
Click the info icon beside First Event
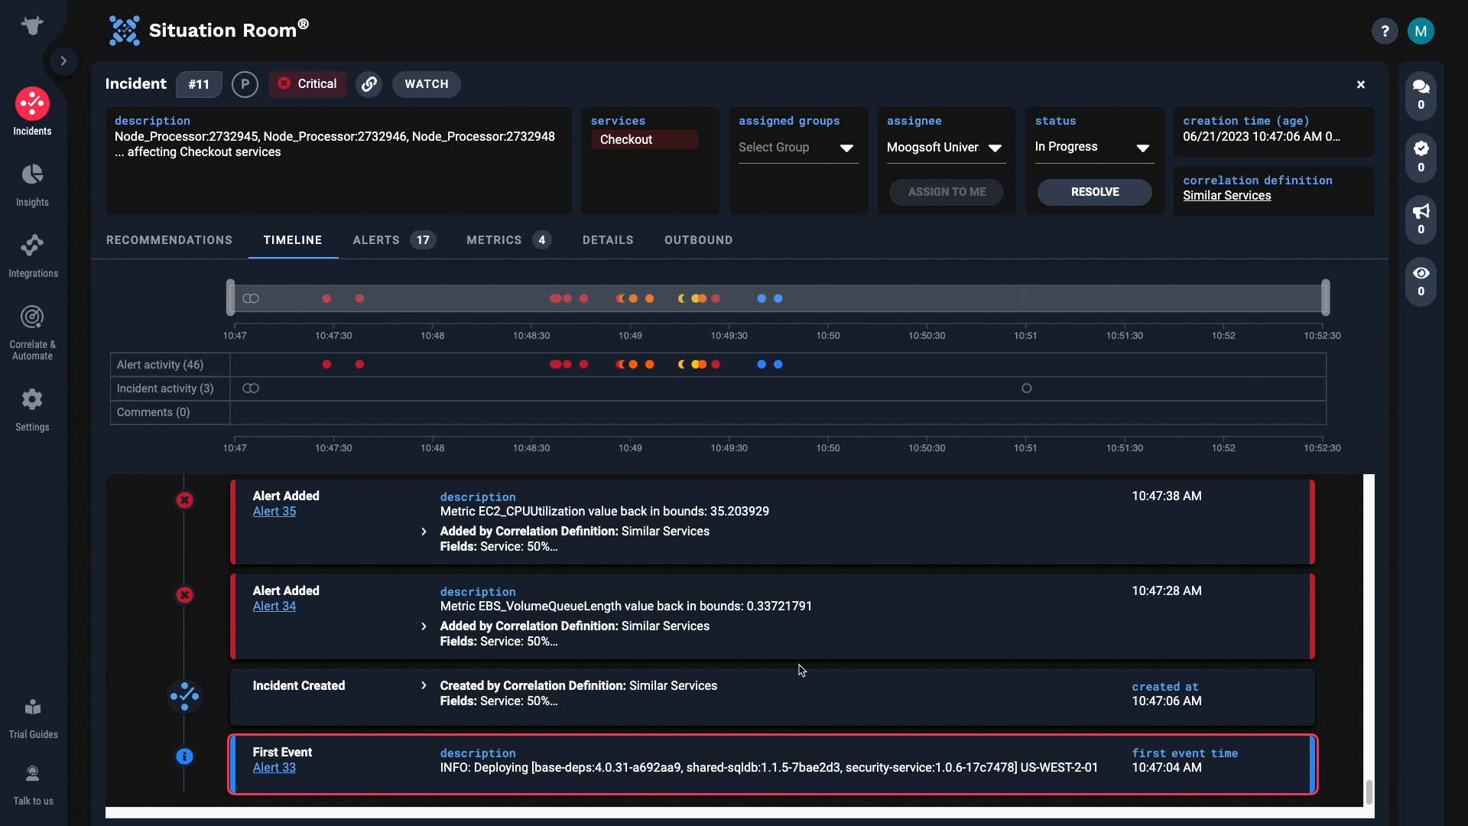pyautogui.click(x=184, y=756)
